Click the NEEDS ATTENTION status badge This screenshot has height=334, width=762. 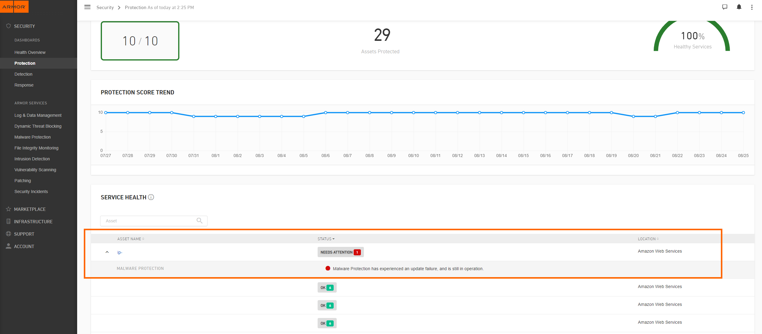[341, 252]
